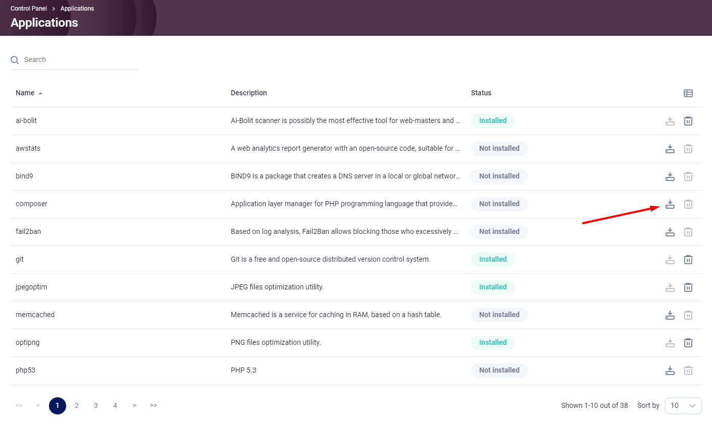The height and width of the screenshot is (425, 712).
Task: Go to page 2
Action: (77, 405)
